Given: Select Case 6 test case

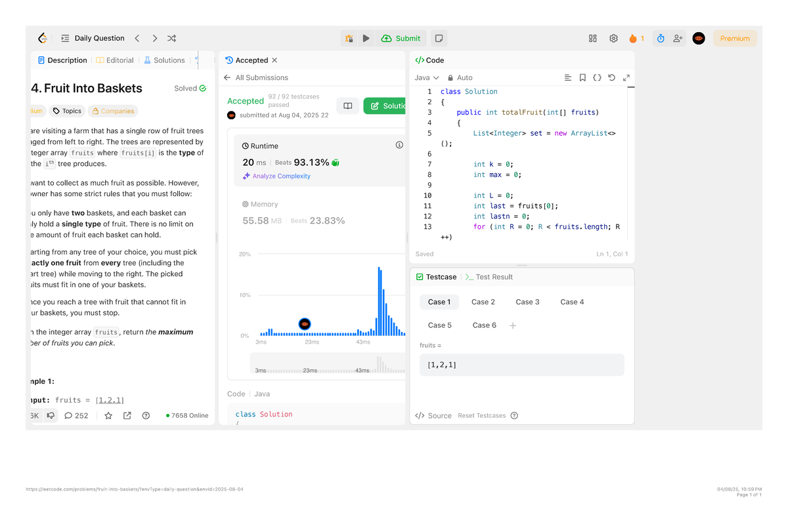Looking at the screenshot, I should click(x=485, y=325).
